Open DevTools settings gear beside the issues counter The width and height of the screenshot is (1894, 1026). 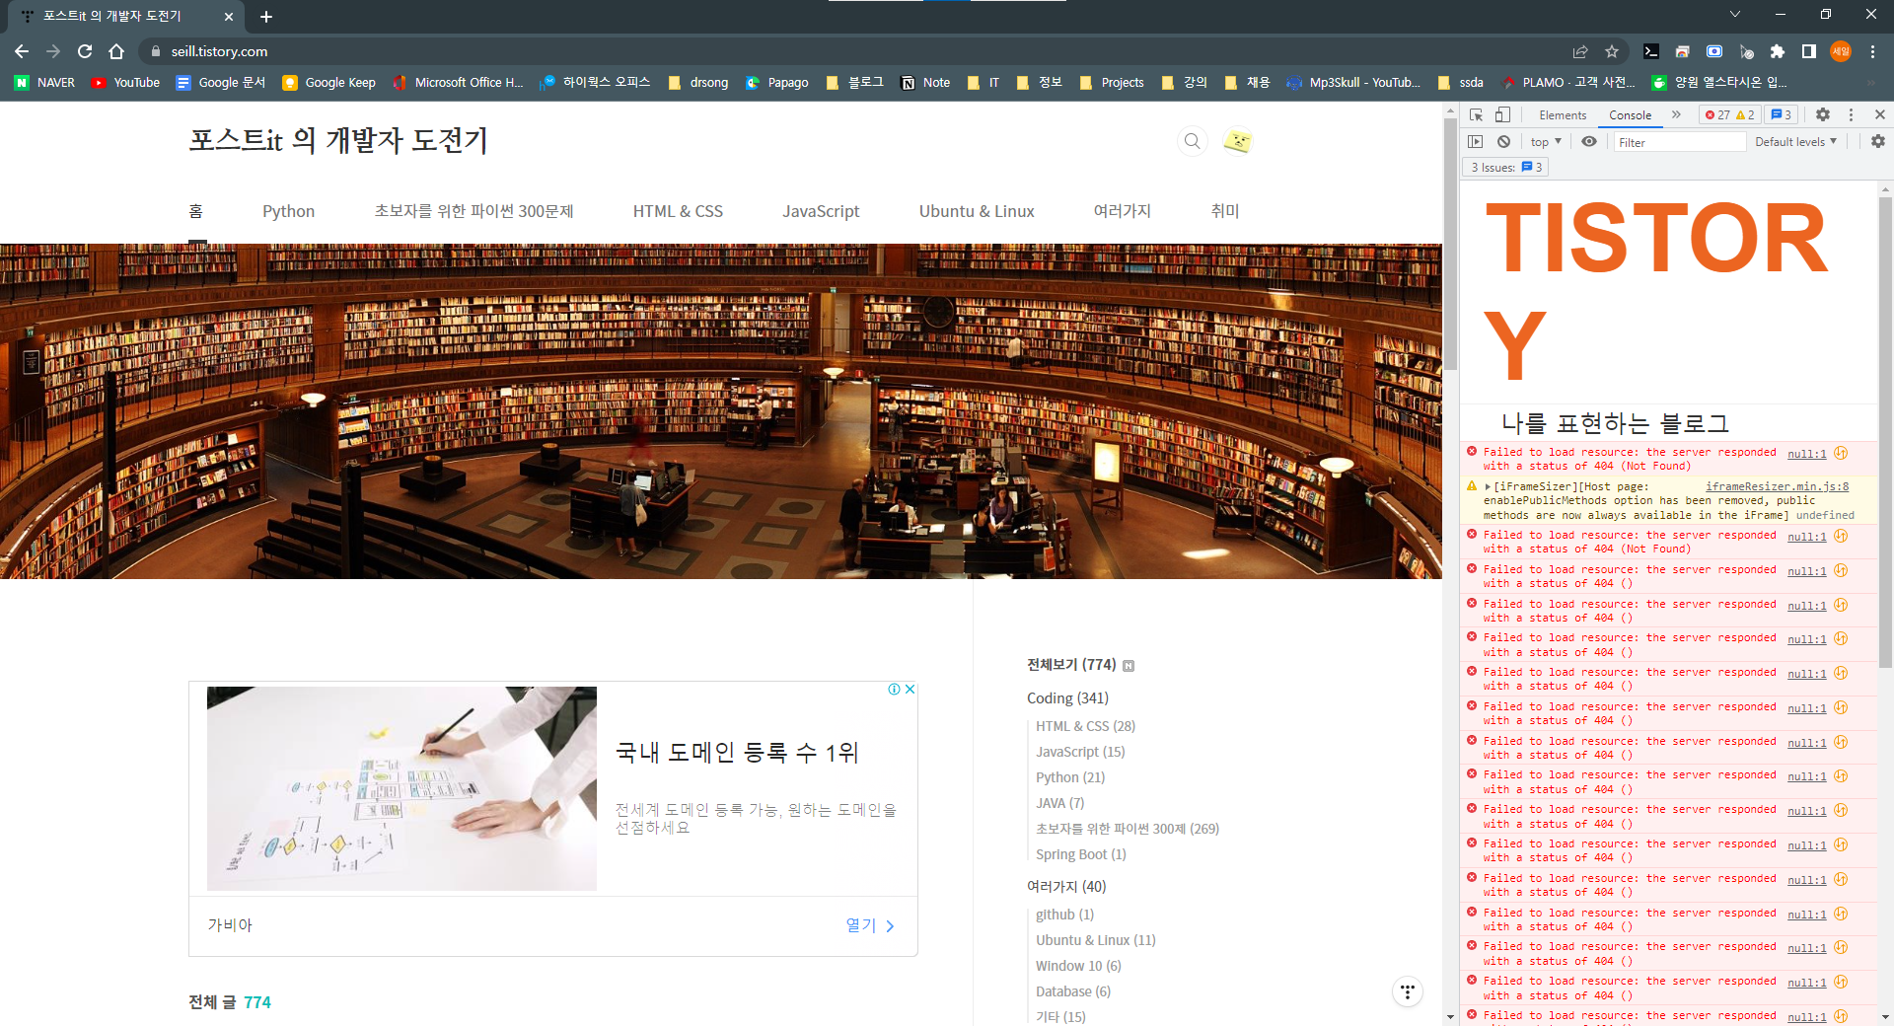(1823, 114)
